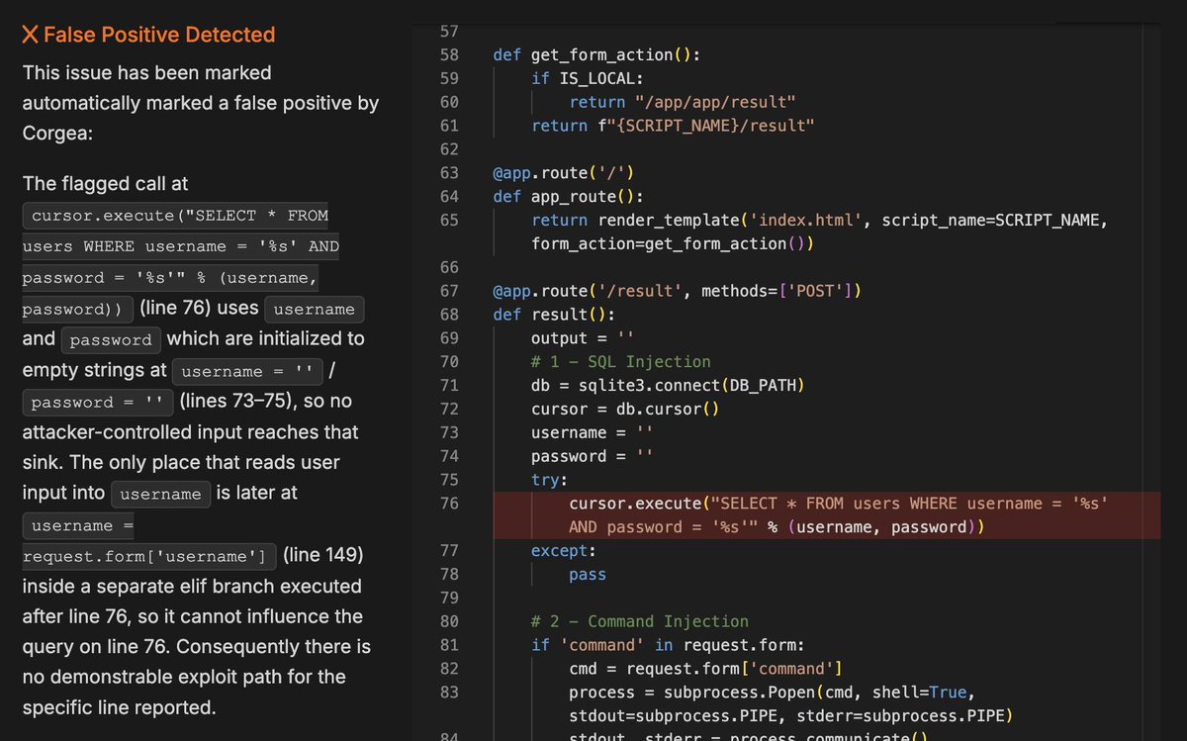1187x741 pixels.
Task: Click the "password = ''" chip in the explanation
Action: (x=97, y=402)
